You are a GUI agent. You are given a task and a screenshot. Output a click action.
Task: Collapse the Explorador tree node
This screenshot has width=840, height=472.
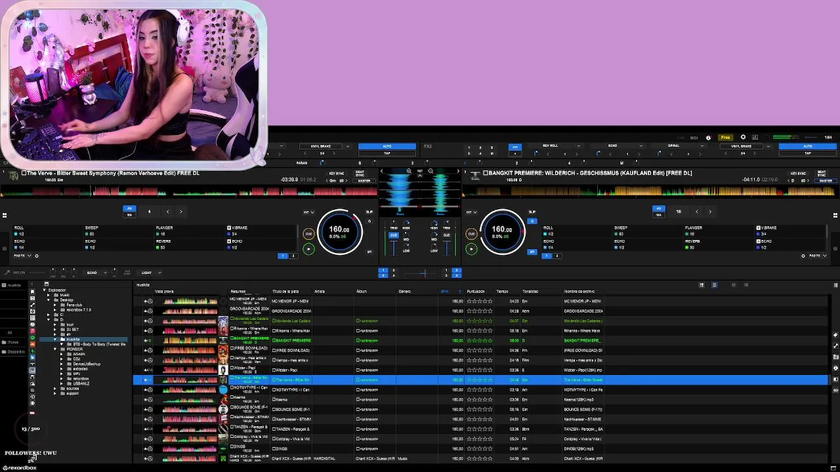pos(45,290)
